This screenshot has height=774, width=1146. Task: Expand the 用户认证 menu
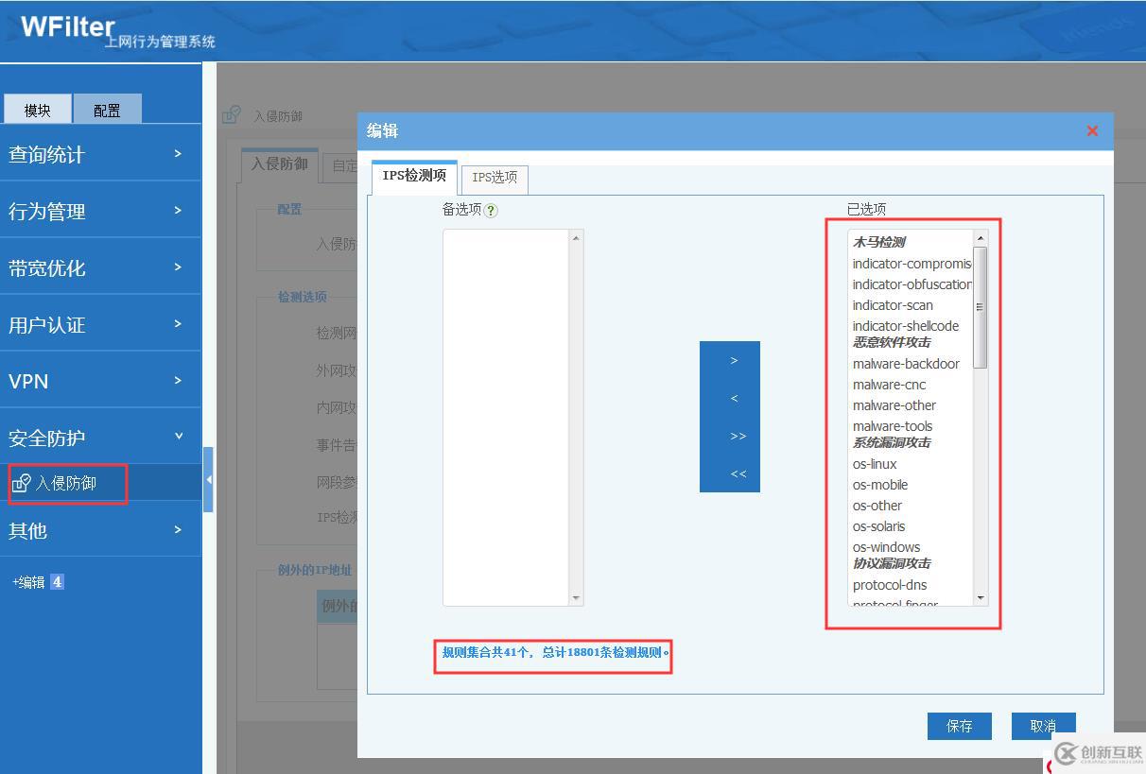(100, 324)
